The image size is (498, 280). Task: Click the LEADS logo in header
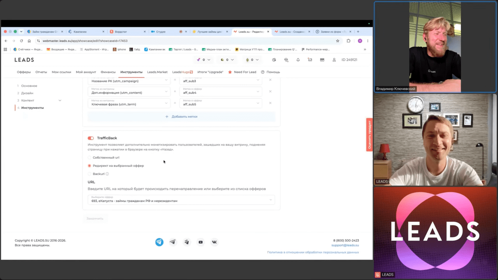click(24, 60)
